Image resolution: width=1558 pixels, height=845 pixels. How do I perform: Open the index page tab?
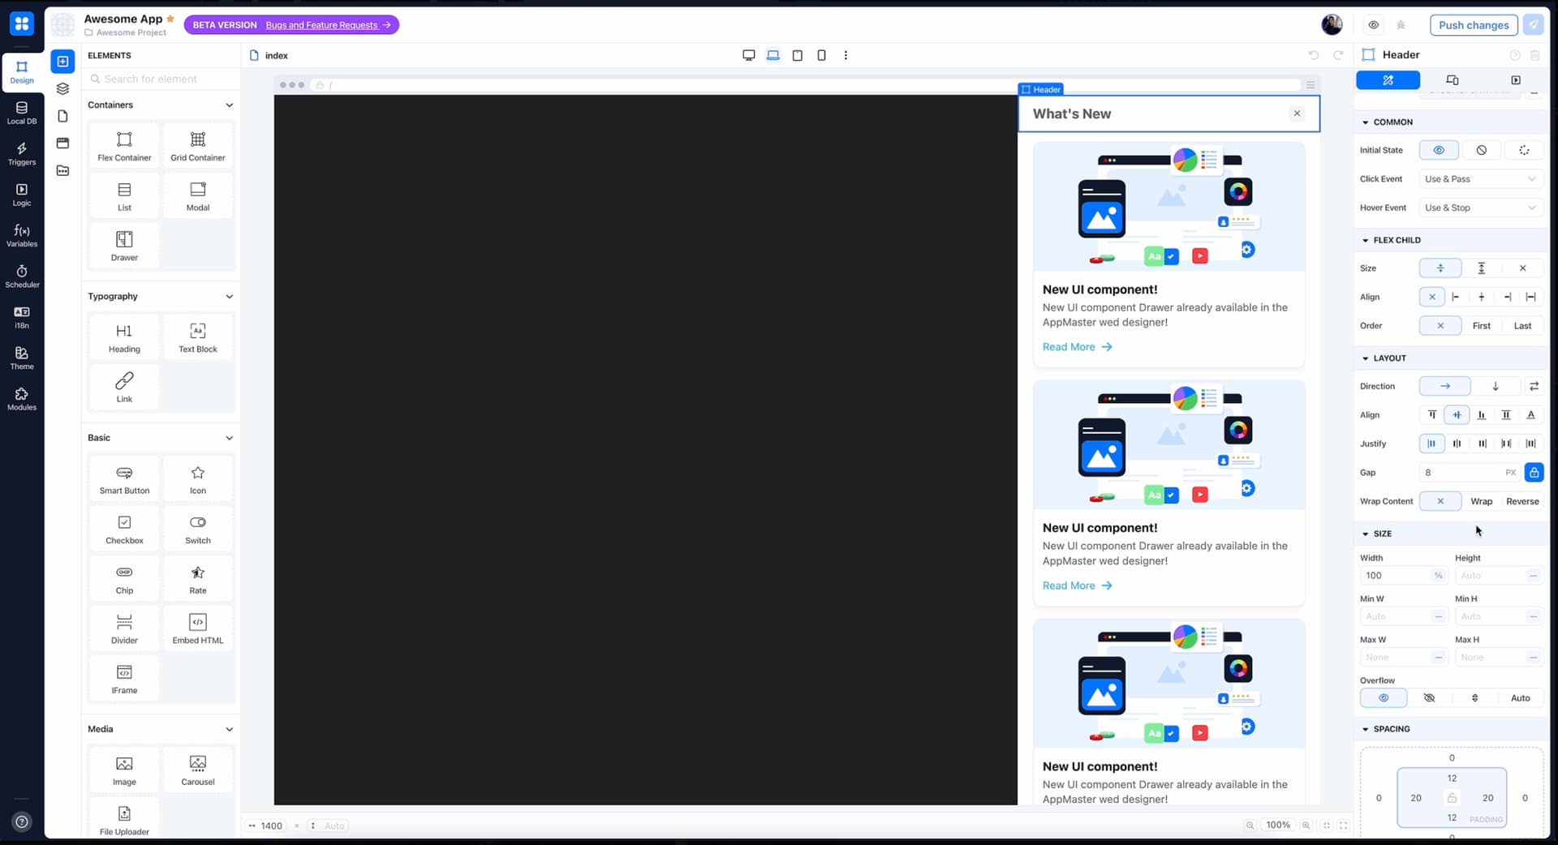click(269, 55)
